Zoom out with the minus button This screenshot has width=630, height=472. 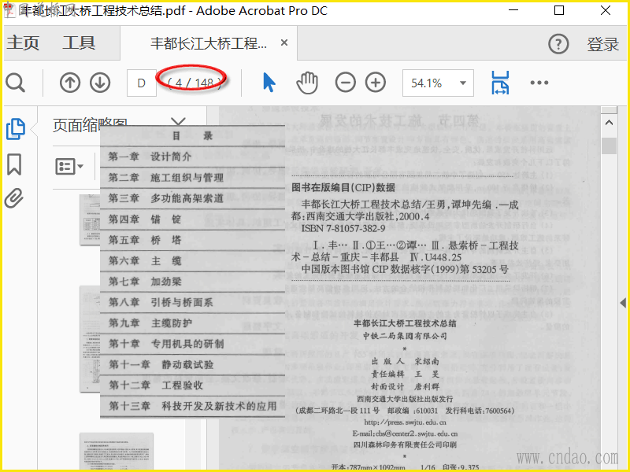point(346,83)
